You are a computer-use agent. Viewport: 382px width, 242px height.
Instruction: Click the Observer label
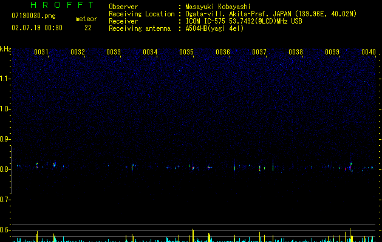point(123,7)
